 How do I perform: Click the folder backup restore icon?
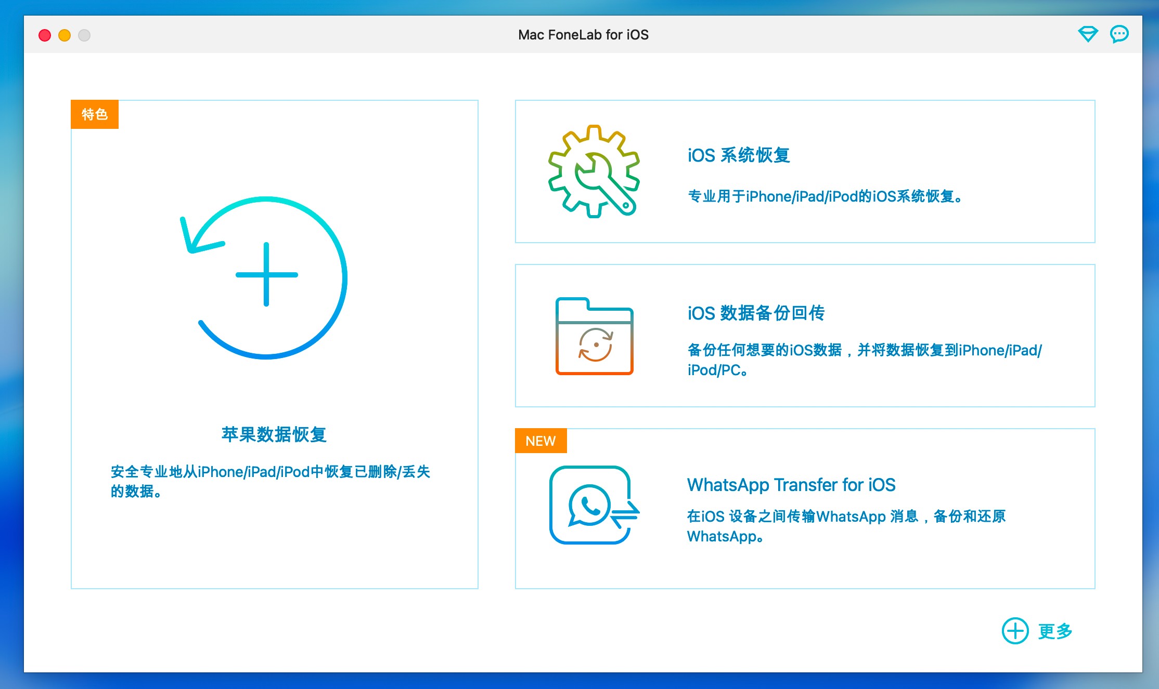(594, 336)
